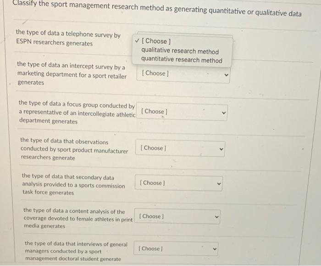321x266 pixels.
Task: Click the chevron arrow on the intercept survey dropdown
Action: [225, 74]
